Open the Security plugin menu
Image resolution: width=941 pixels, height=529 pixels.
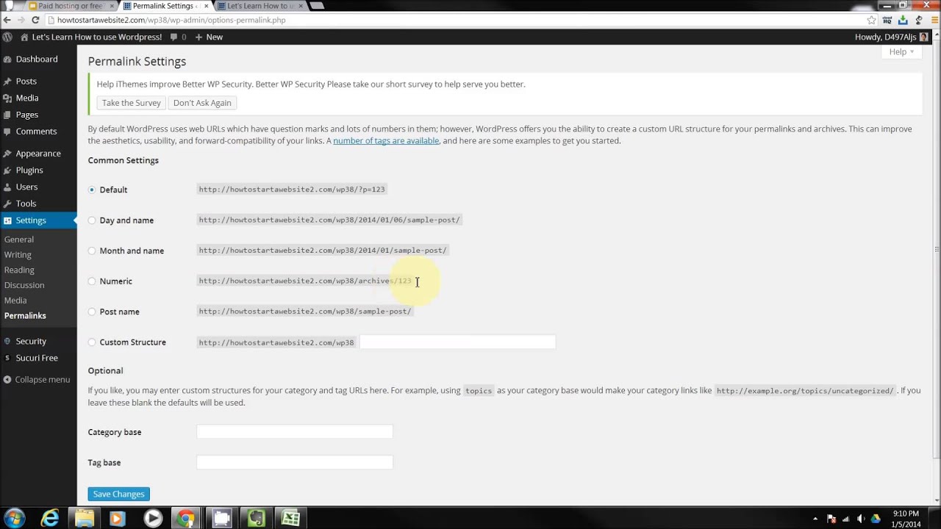[31, 341]
